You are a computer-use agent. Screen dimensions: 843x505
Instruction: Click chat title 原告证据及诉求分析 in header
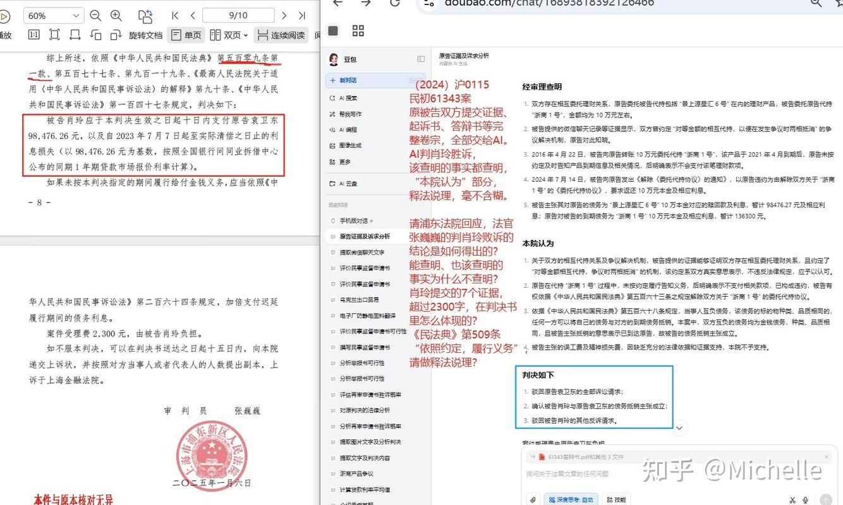pos(464,56)
